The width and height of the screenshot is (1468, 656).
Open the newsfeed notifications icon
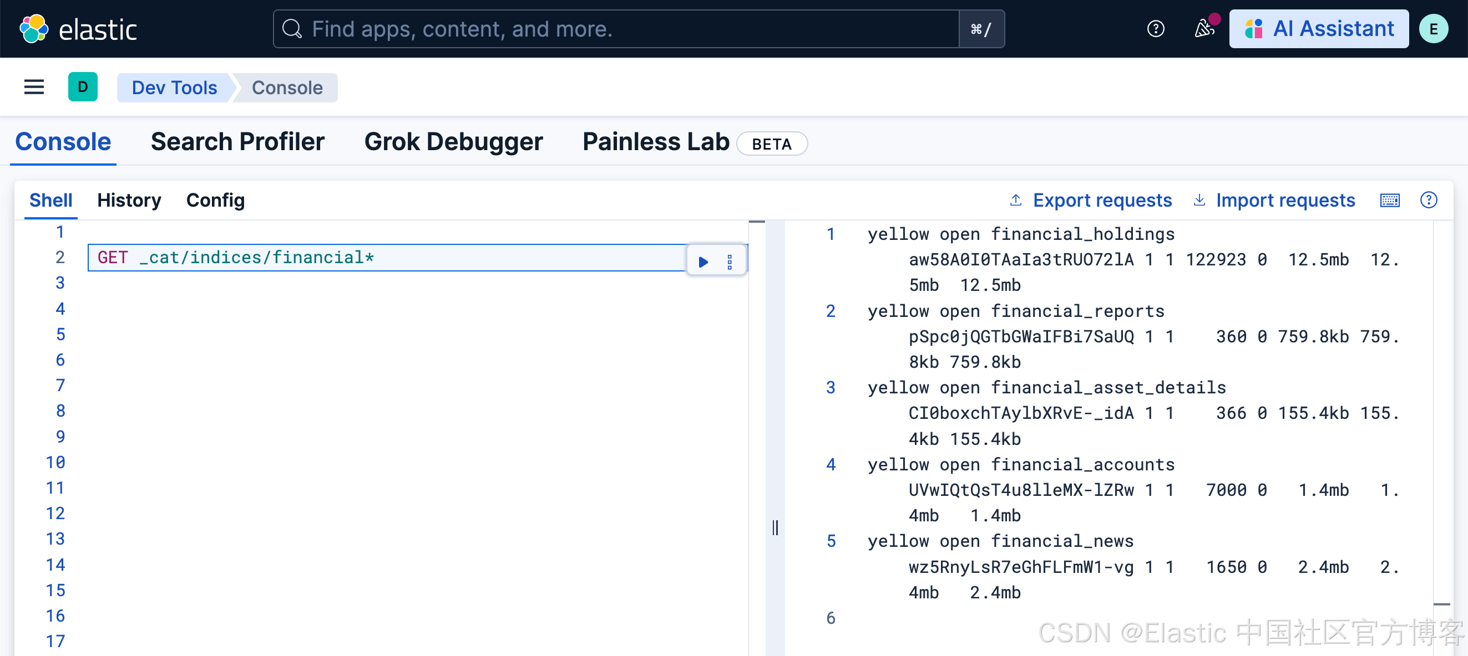pos(1203,29)
